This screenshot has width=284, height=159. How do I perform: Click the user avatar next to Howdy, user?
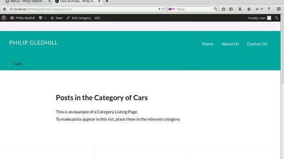pos(269,18)
